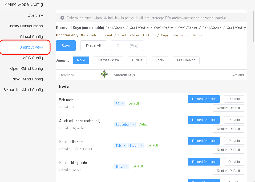This screenshot has width=255, height=182.
Task: Jump to Outline shortcuts
Action: point(137,60)
